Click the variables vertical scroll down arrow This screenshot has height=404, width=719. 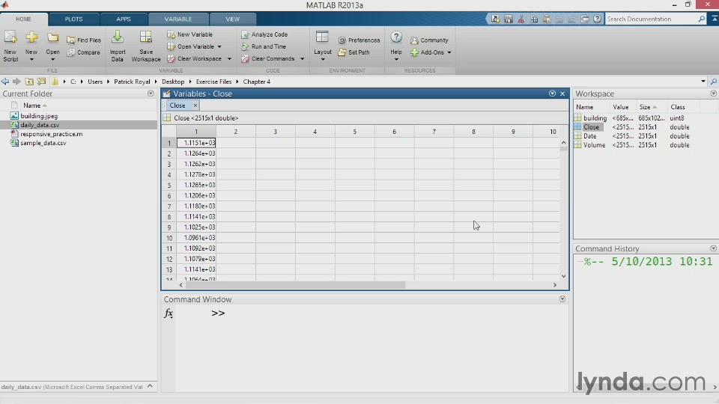point(563,276)
